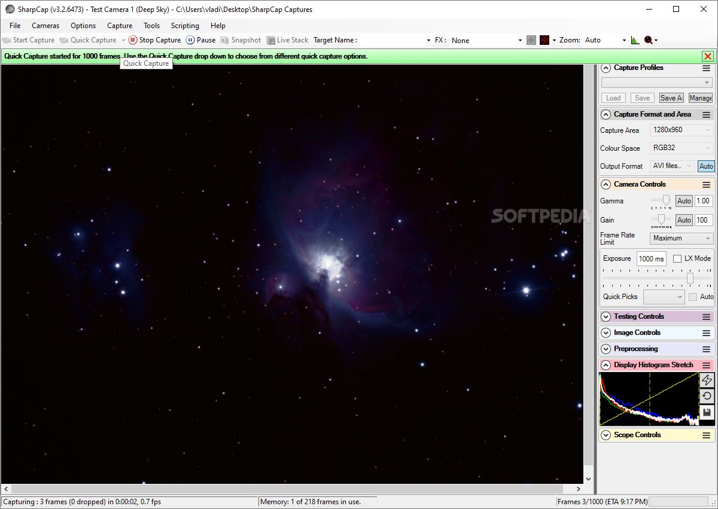Open the Scripting menu

(185, 26)
